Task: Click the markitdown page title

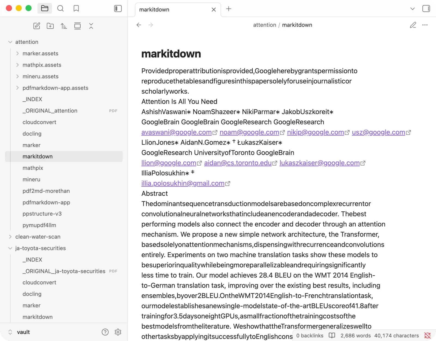Action: [171, 54]
